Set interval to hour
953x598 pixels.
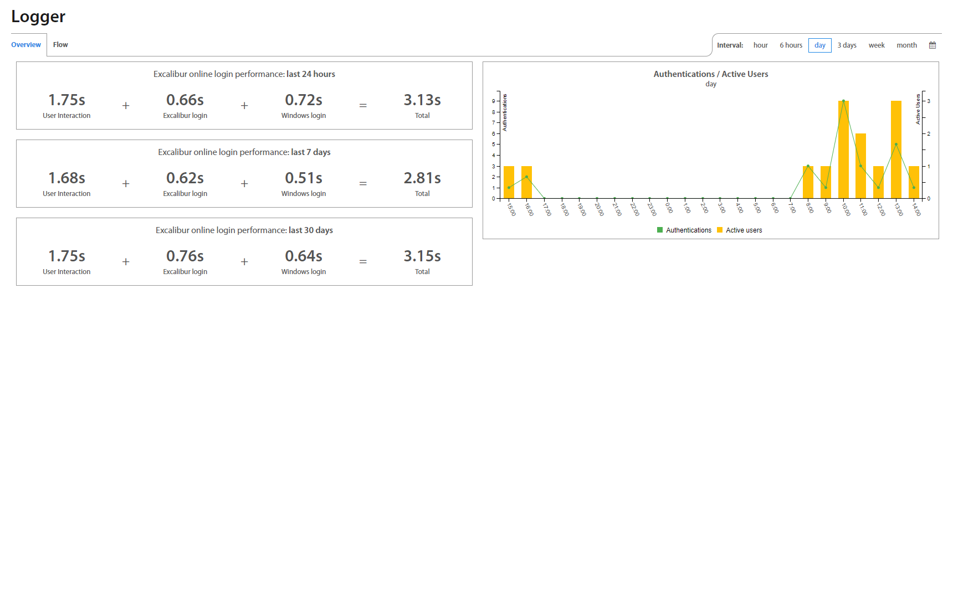point(760,45)
